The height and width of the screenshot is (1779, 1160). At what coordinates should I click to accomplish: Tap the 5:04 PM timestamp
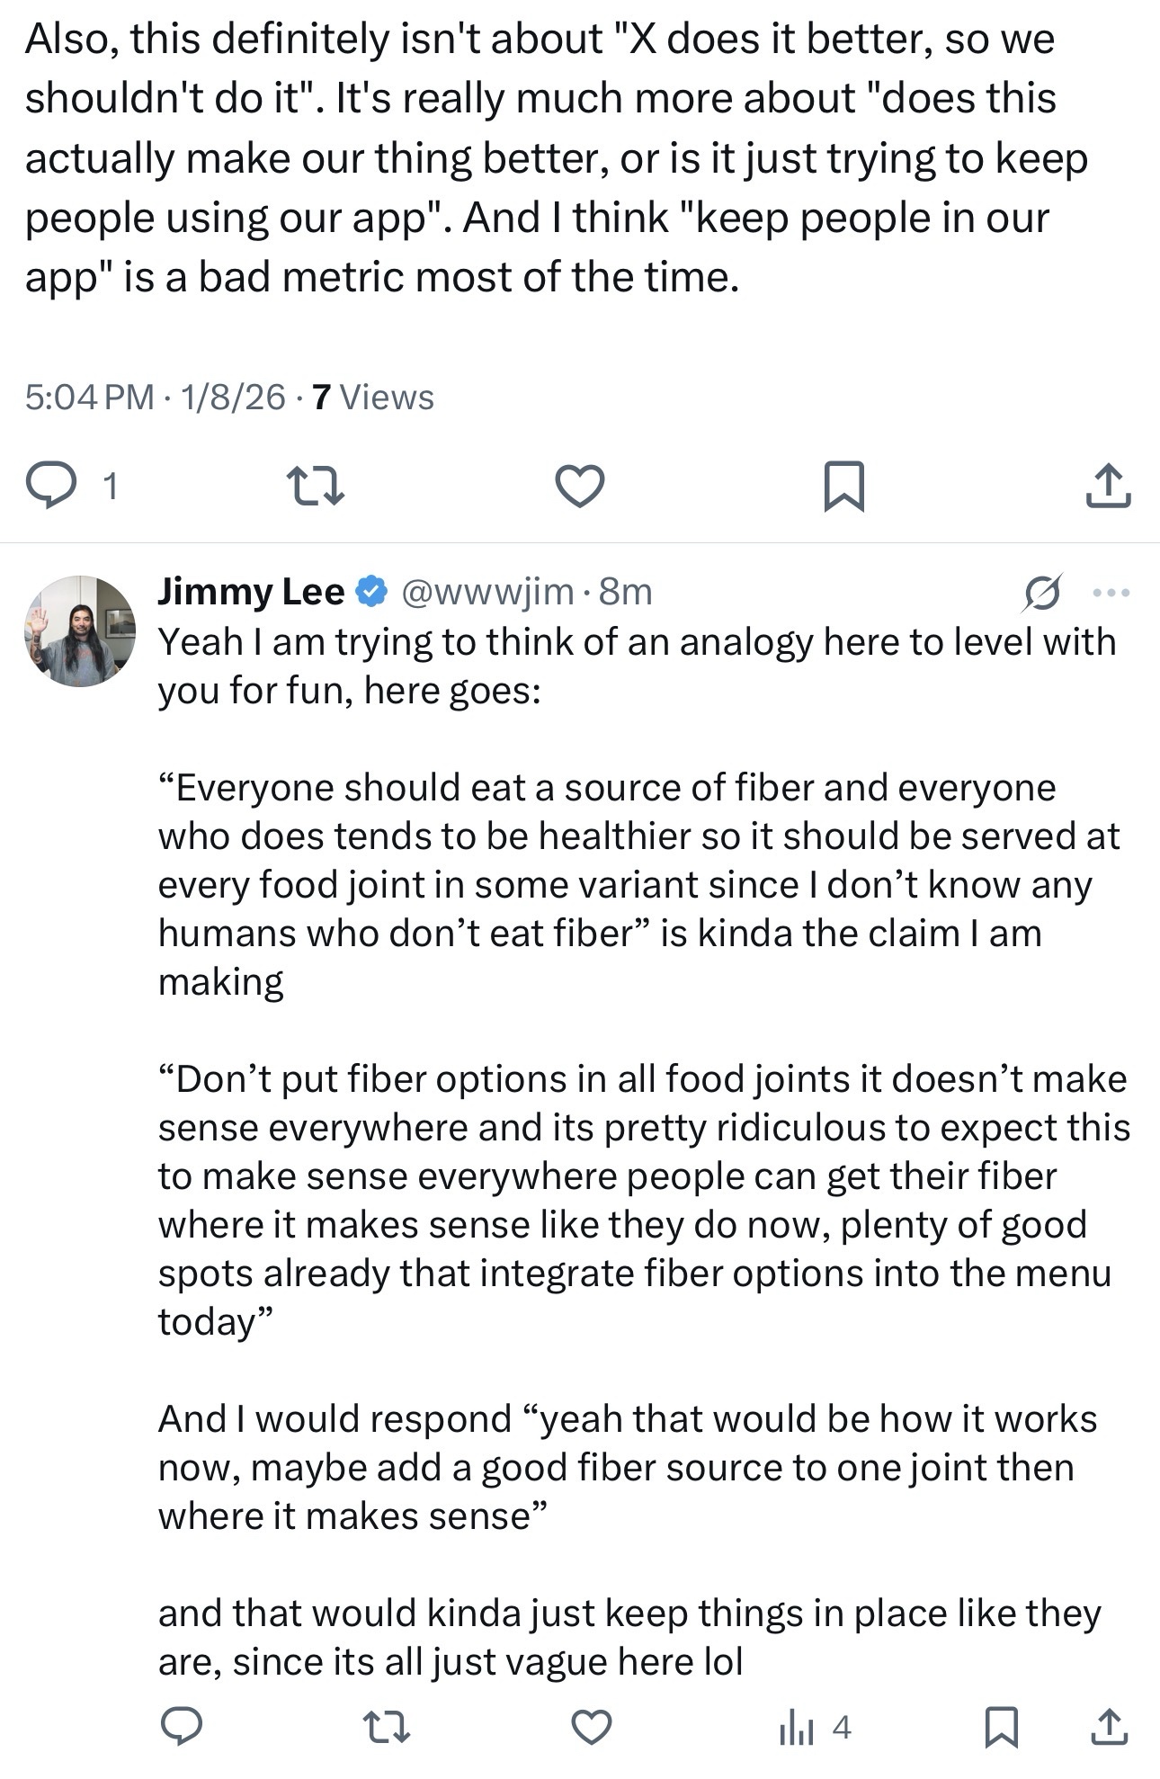(90, 397)
